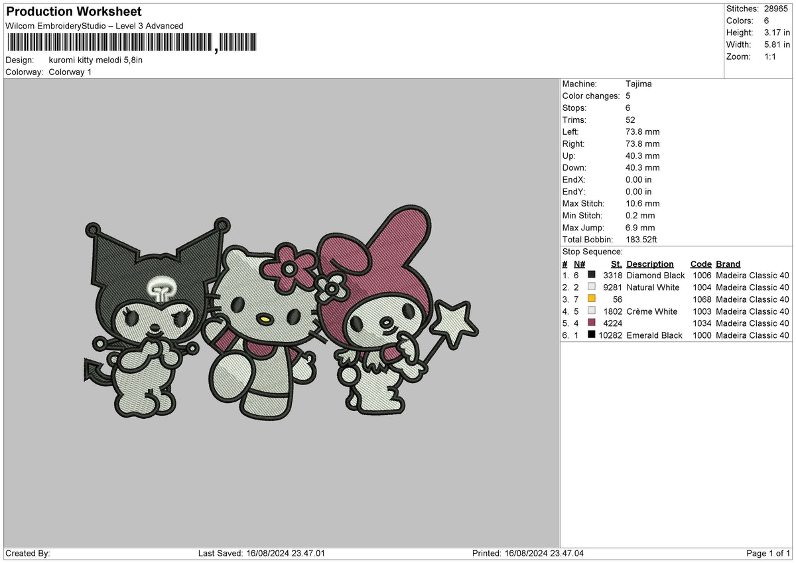Click thread code 1068

tap(702, 299)
